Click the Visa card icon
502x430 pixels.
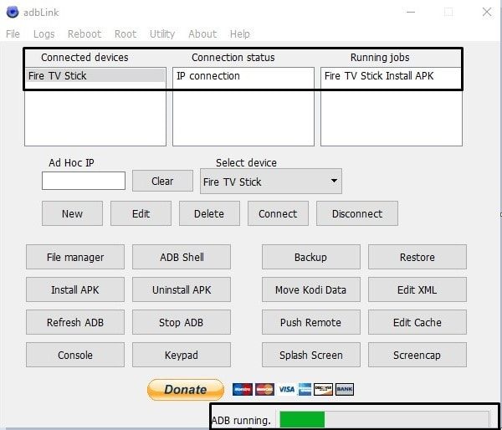tap(286, 389)
